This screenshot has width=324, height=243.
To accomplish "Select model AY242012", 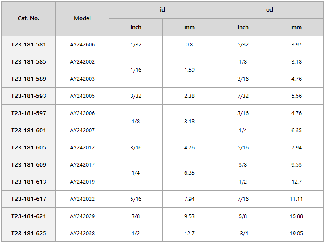I will pos(82,148).
